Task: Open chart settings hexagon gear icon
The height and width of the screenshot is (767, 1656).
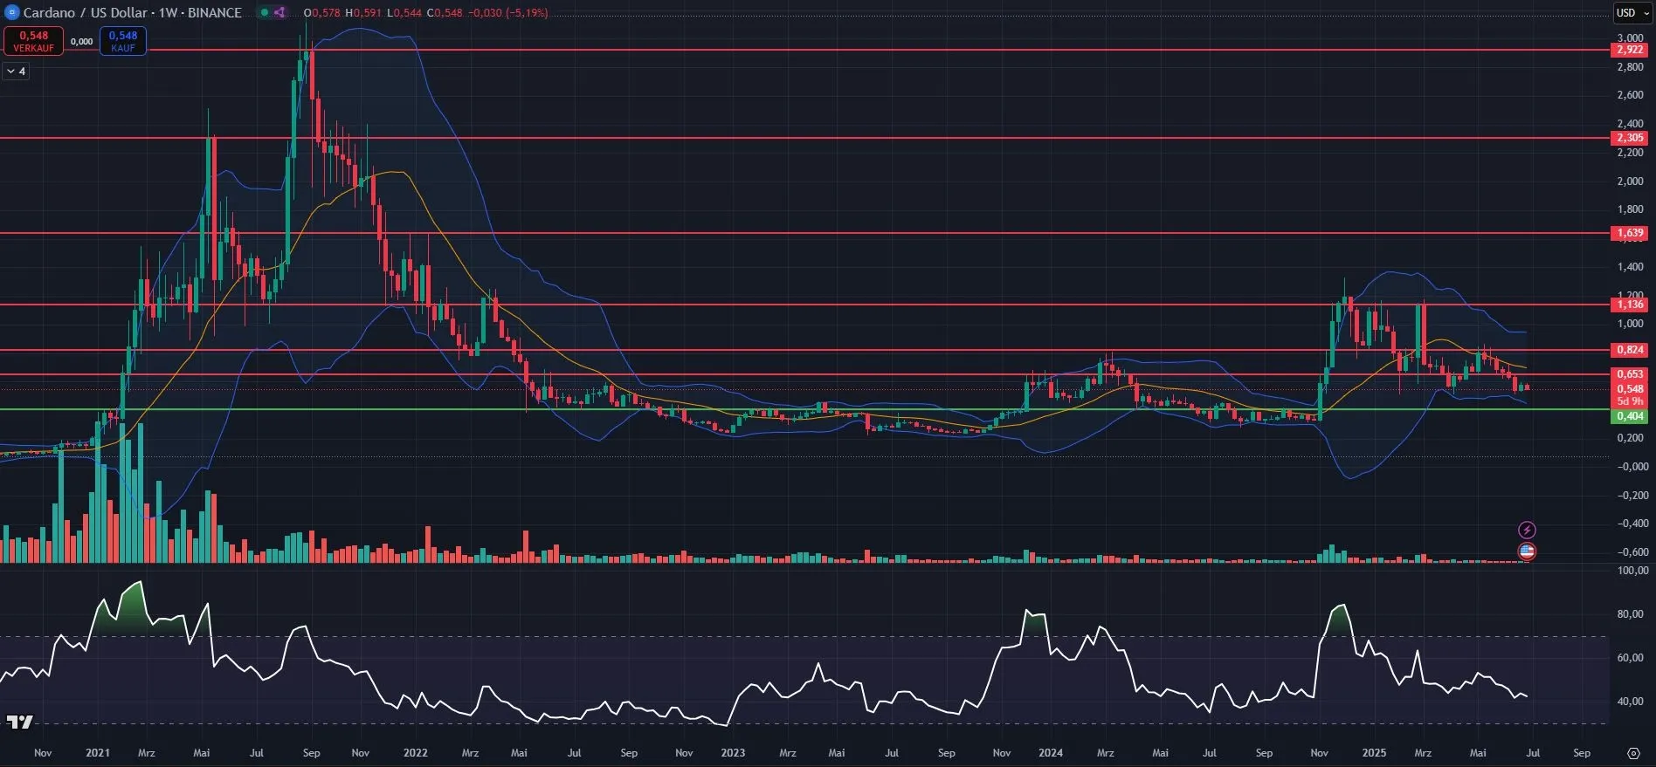Action: [x=1633, y=752]
